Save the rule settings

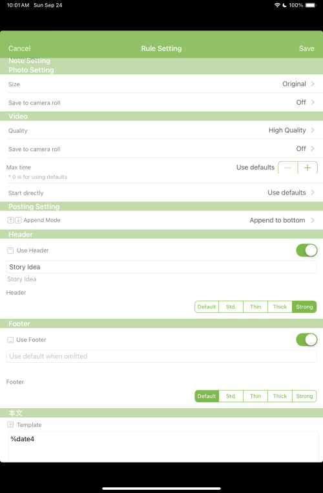coord(306,49)
